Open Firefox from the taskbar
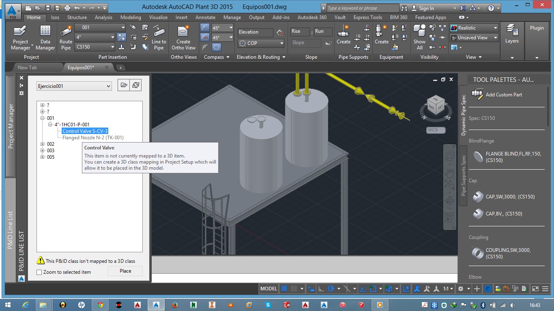554x311 pixels. click(175, 305)
